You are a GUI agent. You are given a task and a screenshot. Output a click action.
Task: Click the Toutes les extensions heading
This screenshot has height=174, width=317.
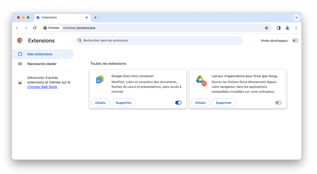[x=108, y=63]
